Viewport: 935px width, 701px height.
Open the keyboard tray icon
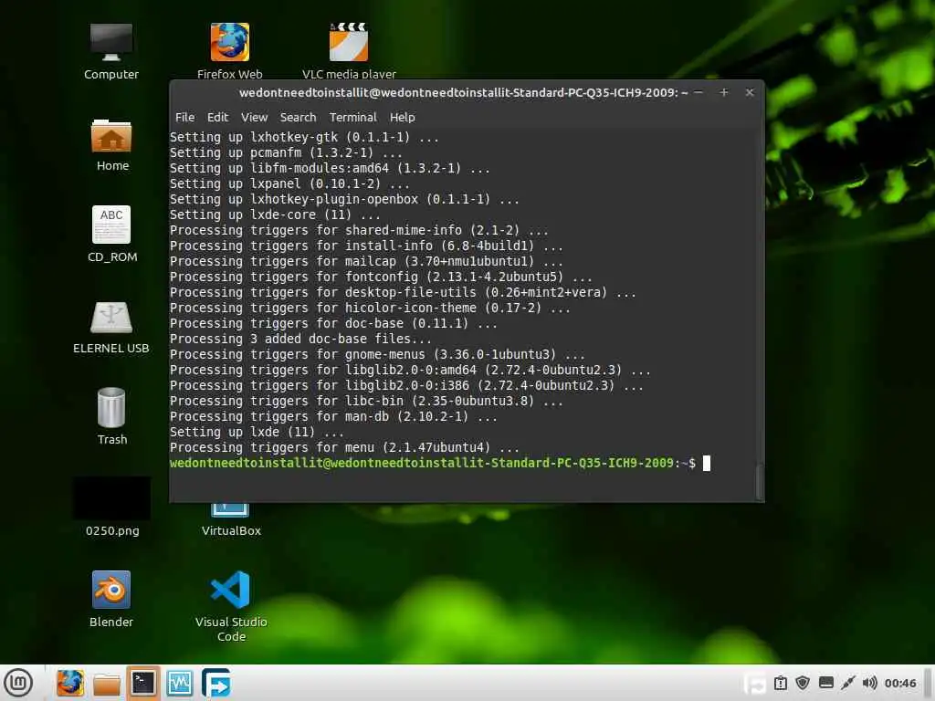[825, 683]
